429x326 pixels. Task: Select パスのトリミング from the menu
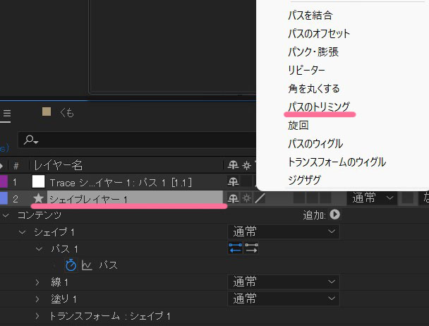pos(319,107)
